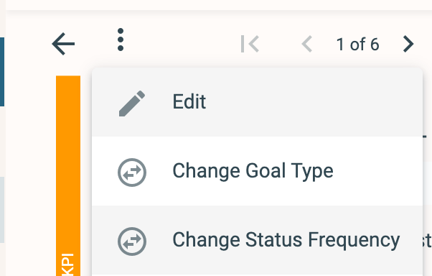This screenshot has width=432, height=276.
Task: Click the "1 of 6" page indicator
Action: click(x=357, y=44)
